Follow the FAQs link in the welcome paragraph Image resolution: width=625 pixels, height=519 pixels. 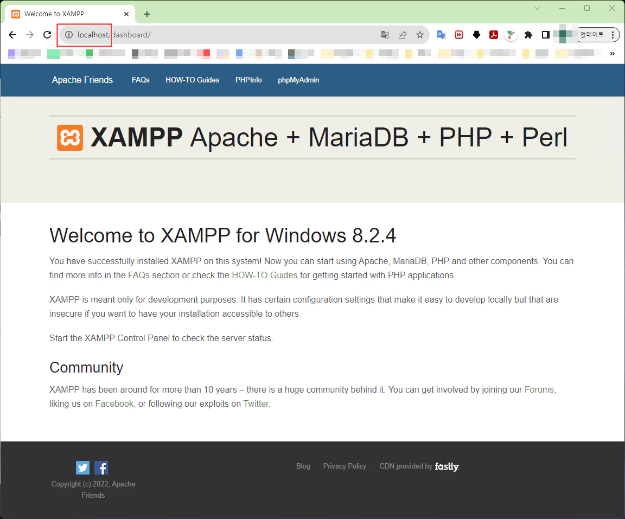[139, 275]
